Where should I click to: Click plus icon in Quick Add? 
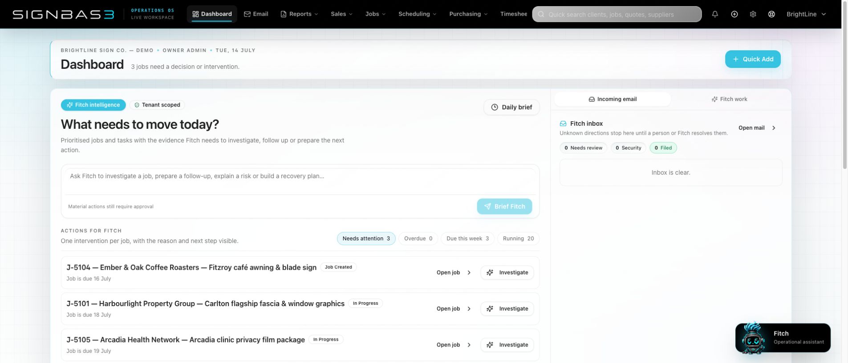[x=736, y=59]
